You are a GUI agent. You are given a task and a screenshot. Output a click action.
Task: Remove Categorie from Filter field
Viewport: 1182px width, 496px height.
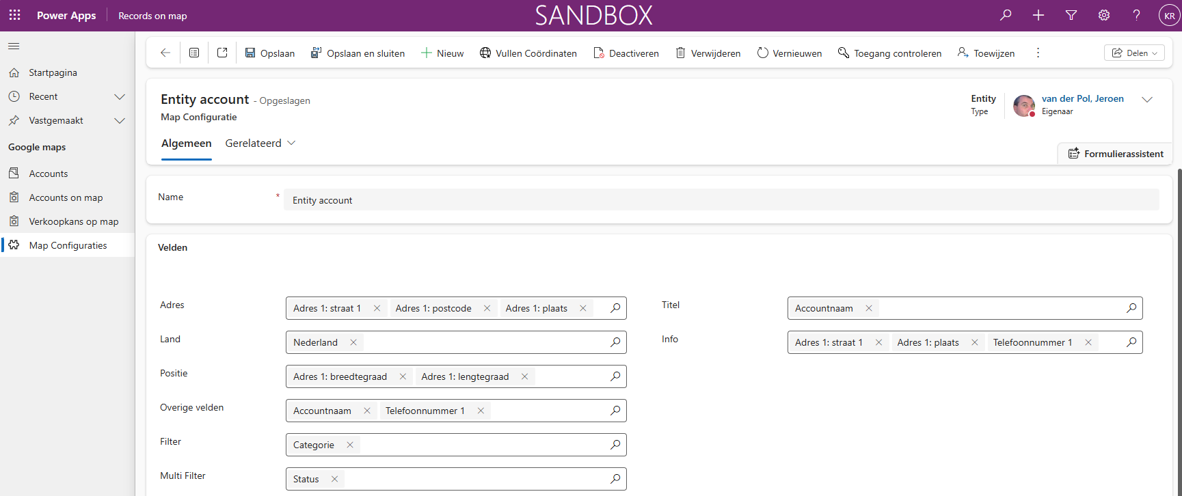pos(350,445)
